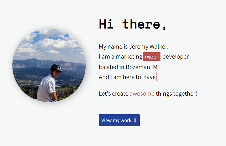Click the phrase And I am here to
The image size is (226, 146).
click(x=120, y=77)
